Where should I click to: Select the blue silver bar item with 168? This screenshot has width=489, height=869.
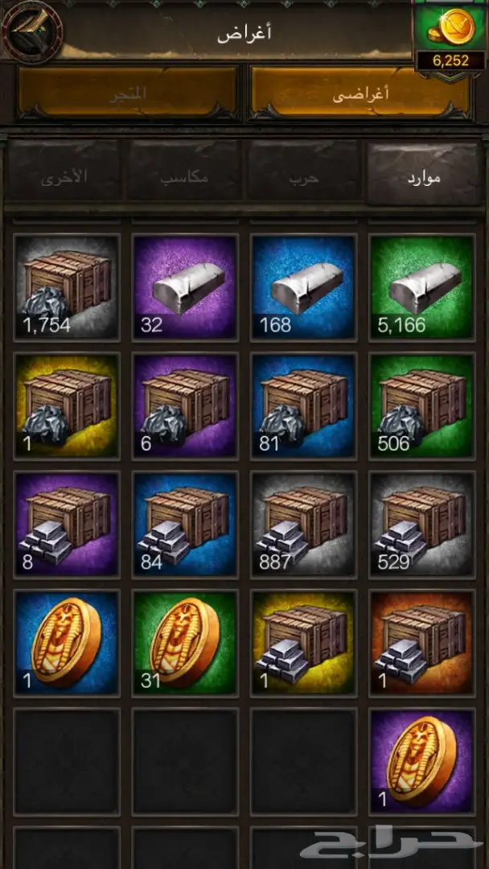[303, 287]
